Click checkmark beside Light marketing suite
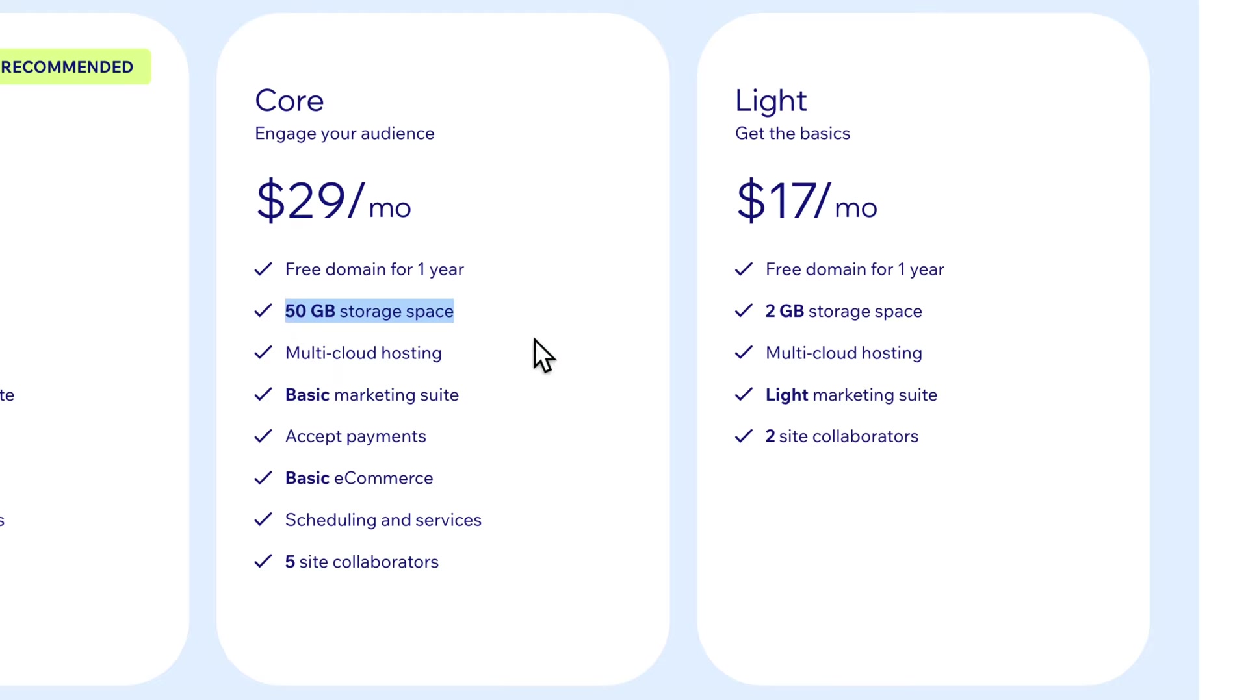 [x=744, y=395]
